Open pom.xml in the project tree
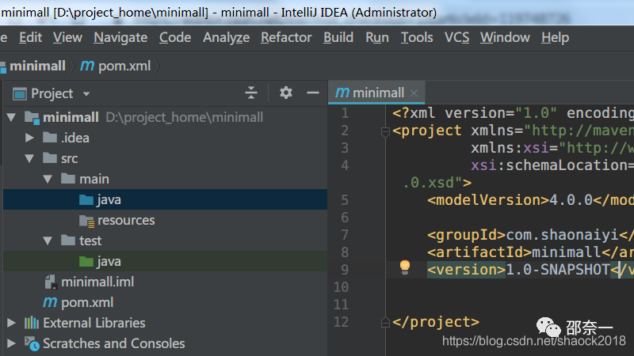Screen dimensions: 634x356 coord(87,302)
